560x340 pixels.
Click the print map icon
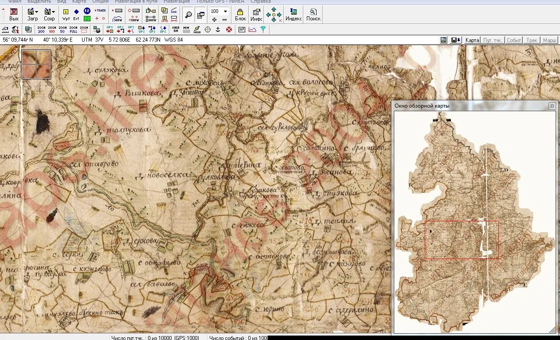coord(97,30)
